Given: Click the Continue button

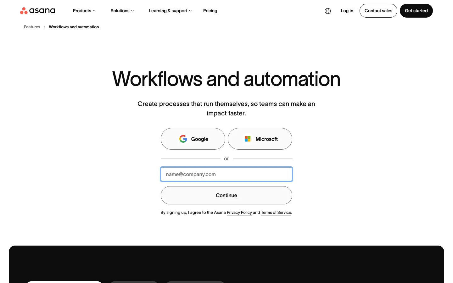Looking at the screenshot, I should 226,195.
